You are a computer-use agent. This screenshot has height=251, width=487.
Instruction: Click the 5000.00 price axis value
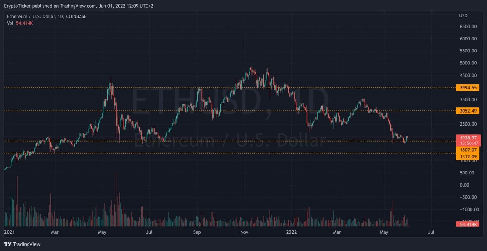468,63
